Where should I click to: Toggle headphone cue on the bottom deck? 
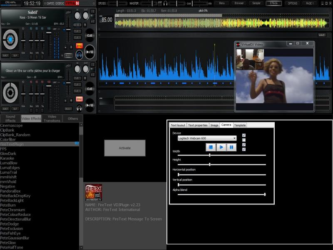click(x=79, y=109)
